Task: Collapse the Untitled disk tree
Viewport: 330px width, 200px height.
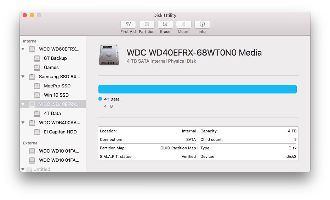Action: pyautogui.click(x=23, y=169)
